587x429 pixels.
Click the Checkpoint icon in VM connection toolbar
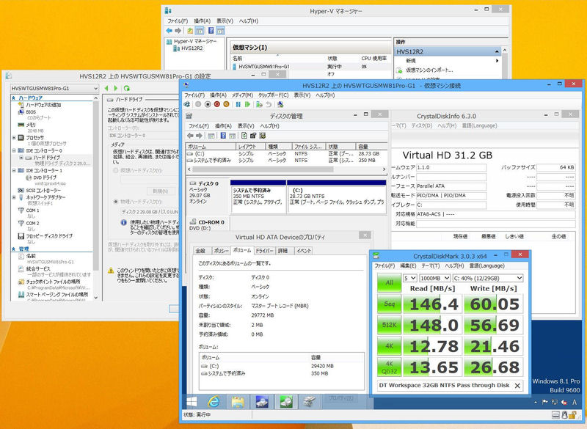point(259,104)
